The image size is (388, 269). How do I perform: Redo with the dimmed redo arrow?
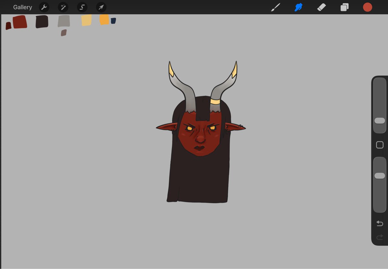[380, 238]
